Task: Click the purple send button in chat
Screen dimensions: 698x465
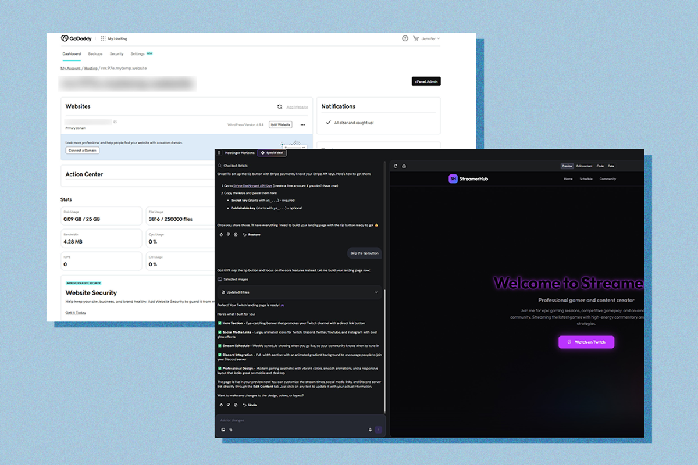Action: coord(379,430)
